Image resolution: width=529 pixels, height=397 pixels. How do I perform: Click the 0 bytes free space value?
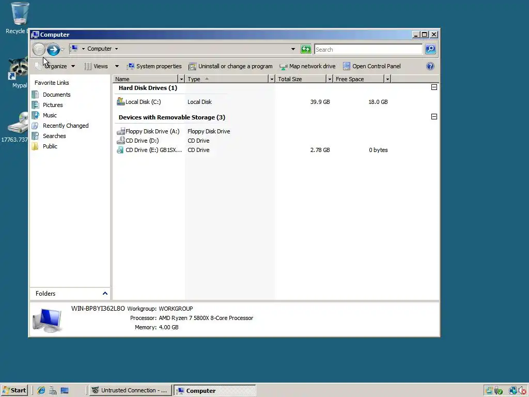(378, 150)
